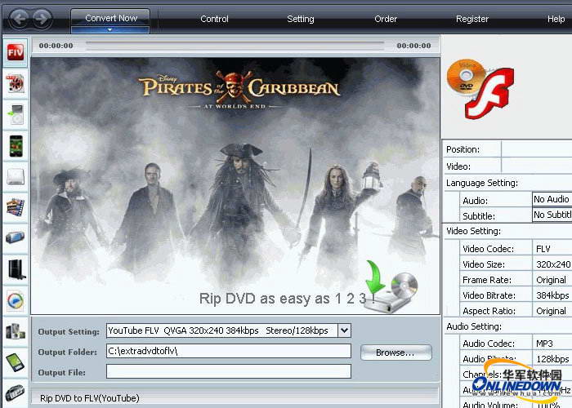Click the Output Folder path field
The image size is (572, 408).
coord(229,351)
